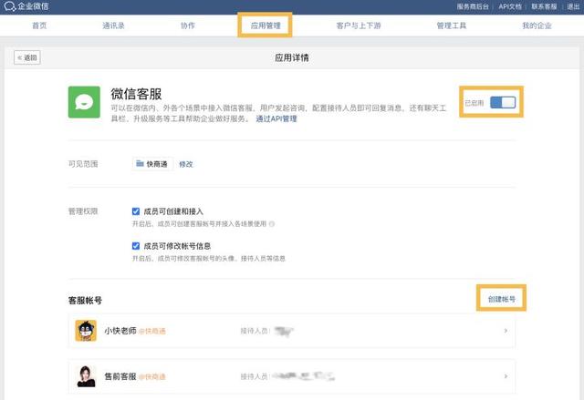Toggle the 已启用 switch off
The width and height of the screenshot is (584, 400).
click(x=503, y=102)
